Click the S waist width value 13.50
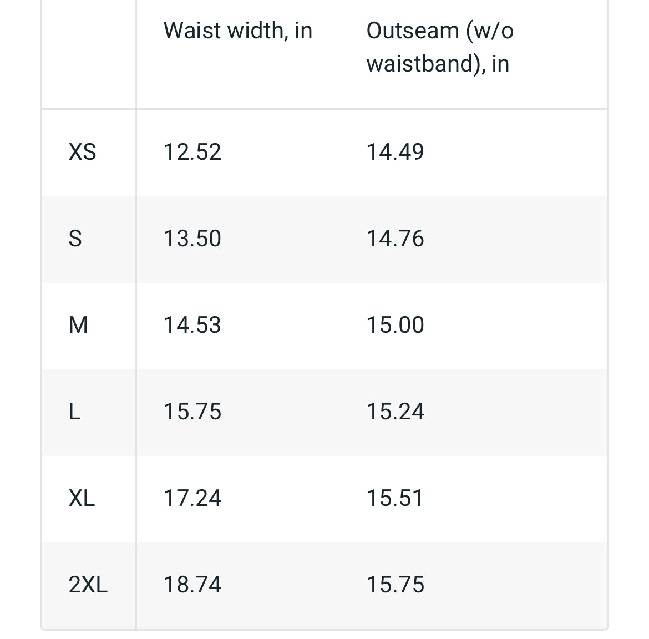 pos(192,239)
